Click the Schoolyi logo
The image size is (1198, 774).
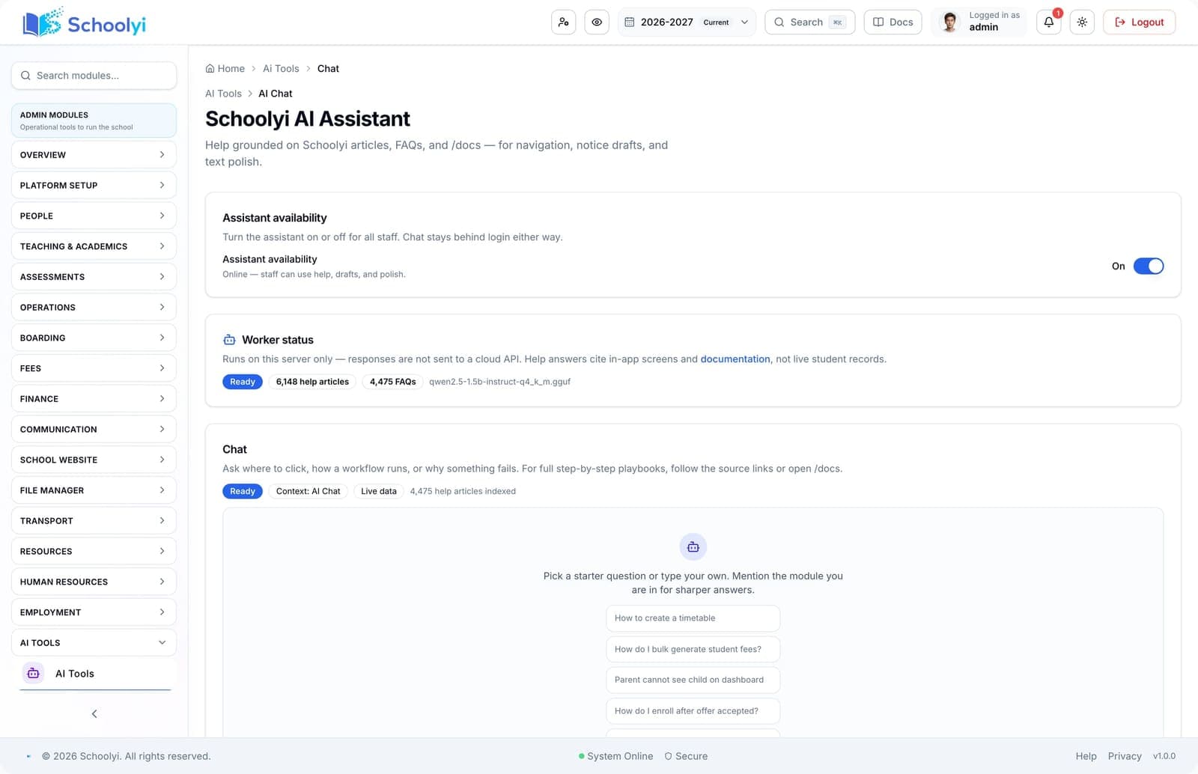(x=85, y=23)
